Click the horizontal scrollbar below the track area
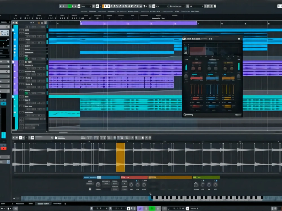Image resolution: width=282 pixels, height=211 pixels. tap(63, 132)
